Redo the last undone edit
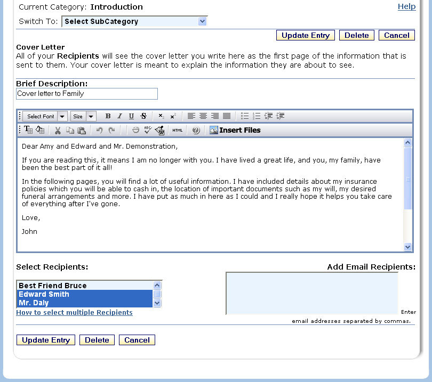The image size is (432, 382). point(111,130)
